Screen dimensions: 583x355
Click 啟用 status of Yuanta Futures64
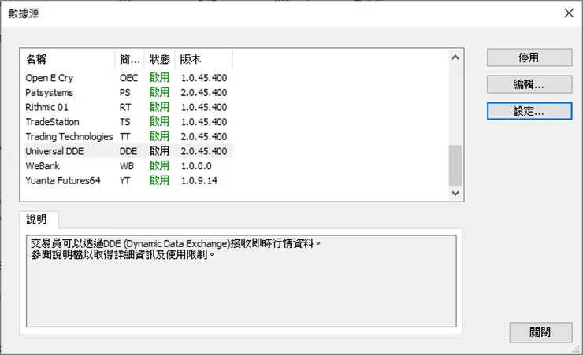click(159, 180)
